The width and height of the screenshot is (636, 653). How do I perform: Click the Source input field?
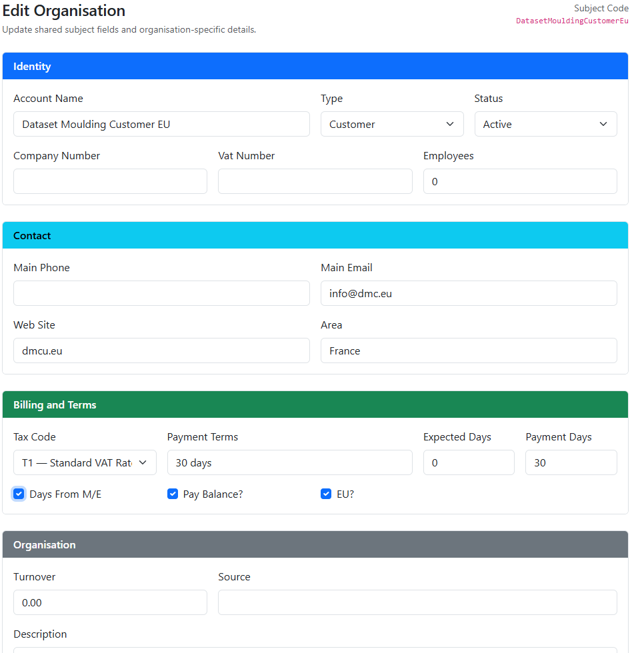(x=417, y=602)
